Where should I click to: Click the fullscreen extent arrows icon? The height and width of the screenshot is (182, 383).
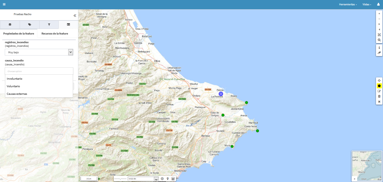(x=379, y=35)
